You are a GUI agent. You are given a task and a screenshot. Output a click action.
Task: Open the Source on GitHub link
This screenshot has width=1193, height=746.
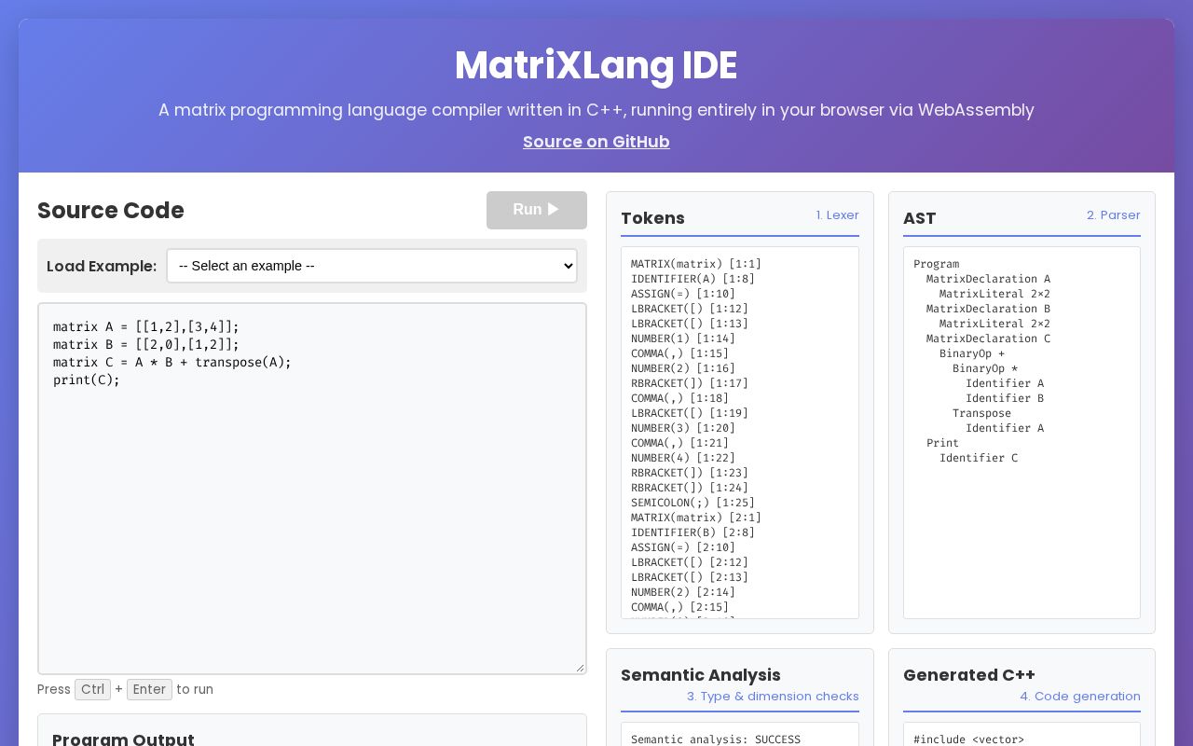point(596,142)
